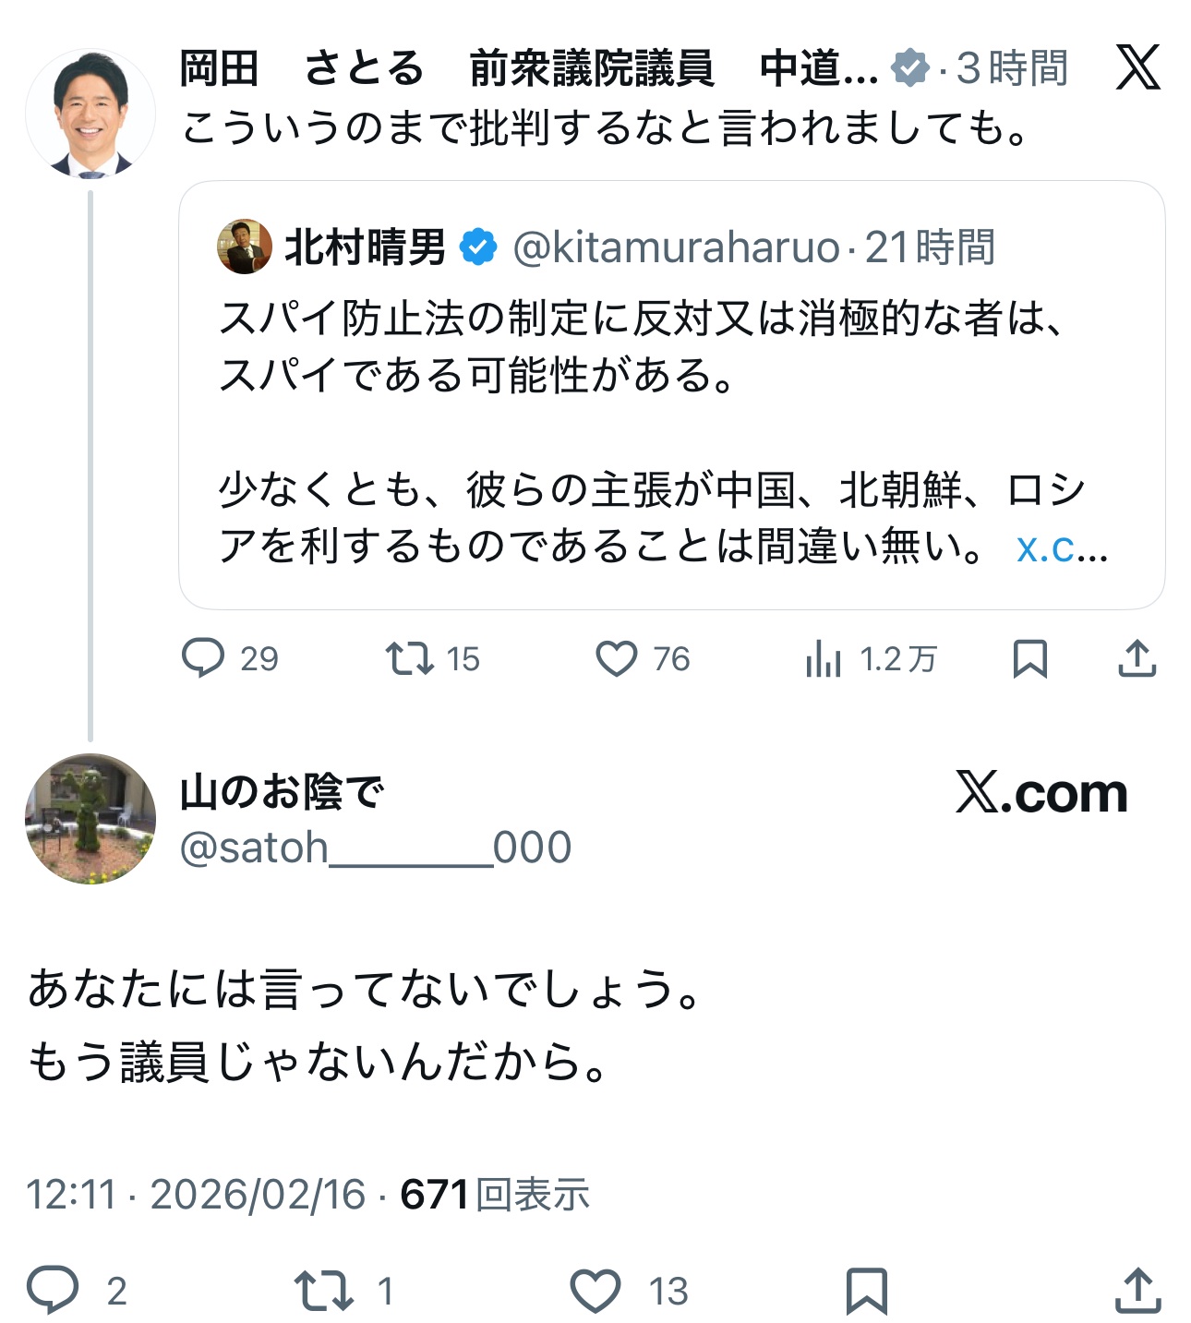
Task: Reply to the 山のお陰で post
Action: click(53, 1290)
